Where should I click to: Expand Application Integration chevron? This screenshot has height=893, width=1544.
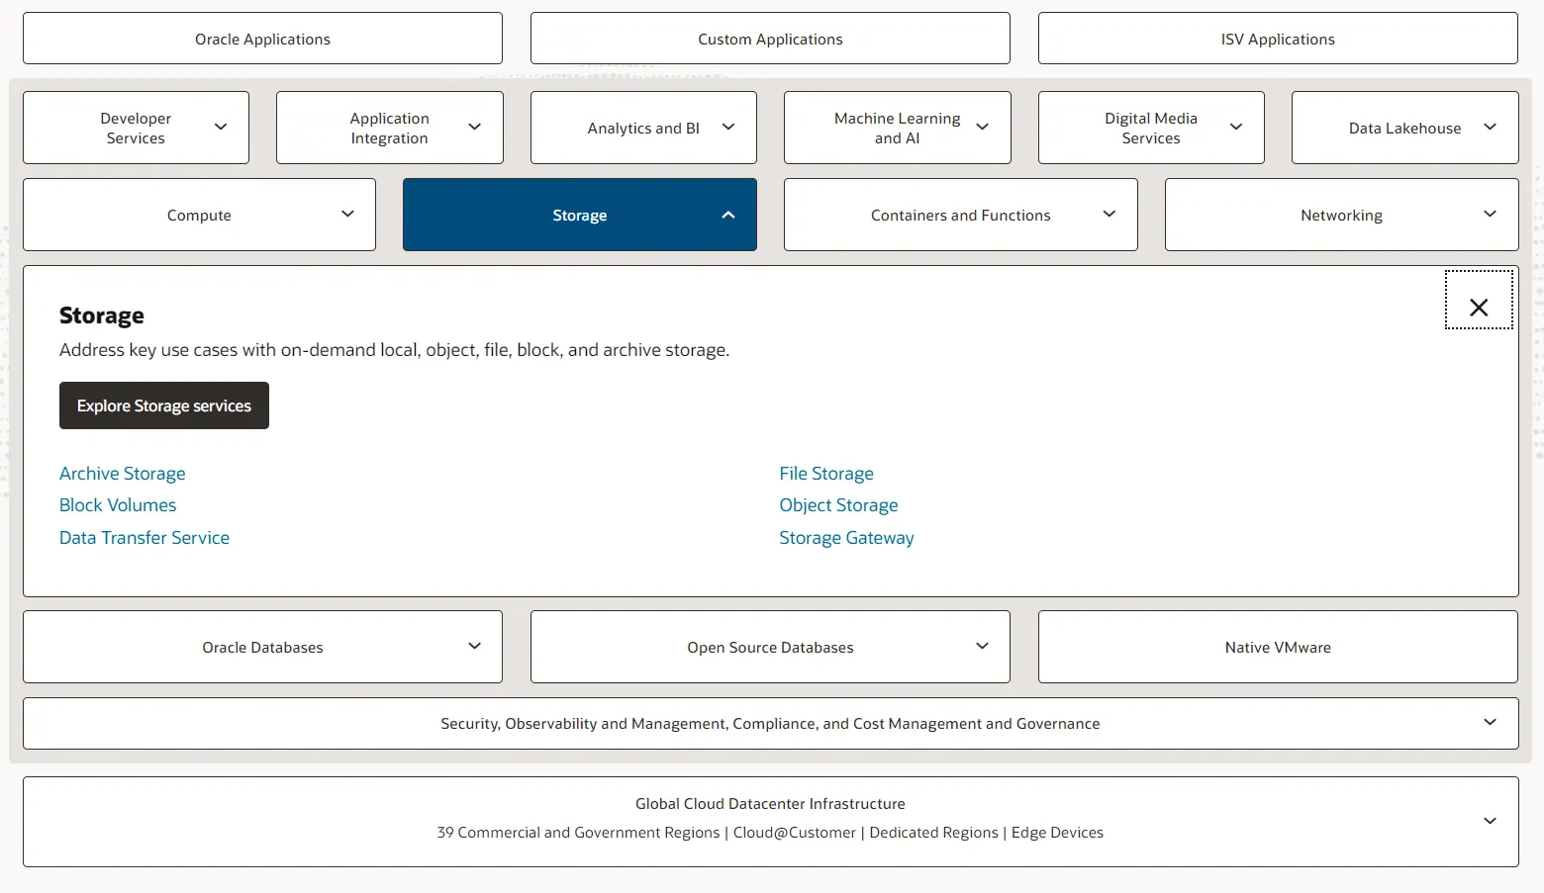coord(474,127)
